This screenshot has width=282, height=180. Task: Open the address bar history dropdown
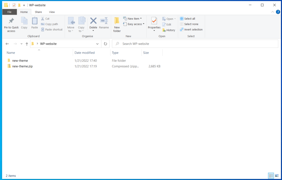pyautogui.click(x=97, y=44)
